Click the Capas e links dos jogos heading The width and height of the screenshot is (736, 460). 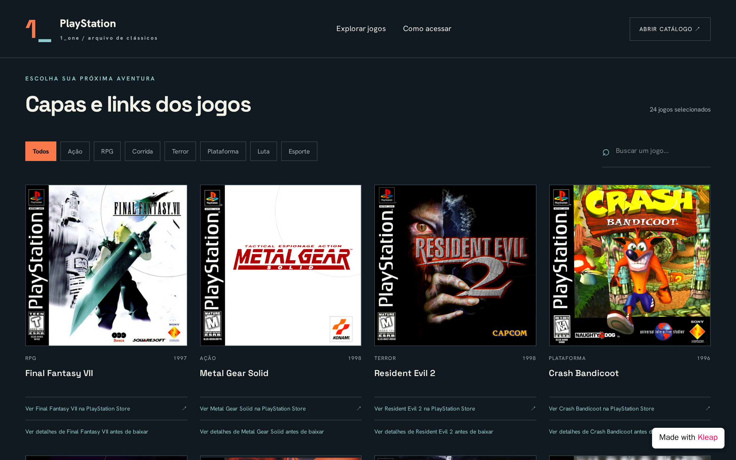(x=138, y=104)
